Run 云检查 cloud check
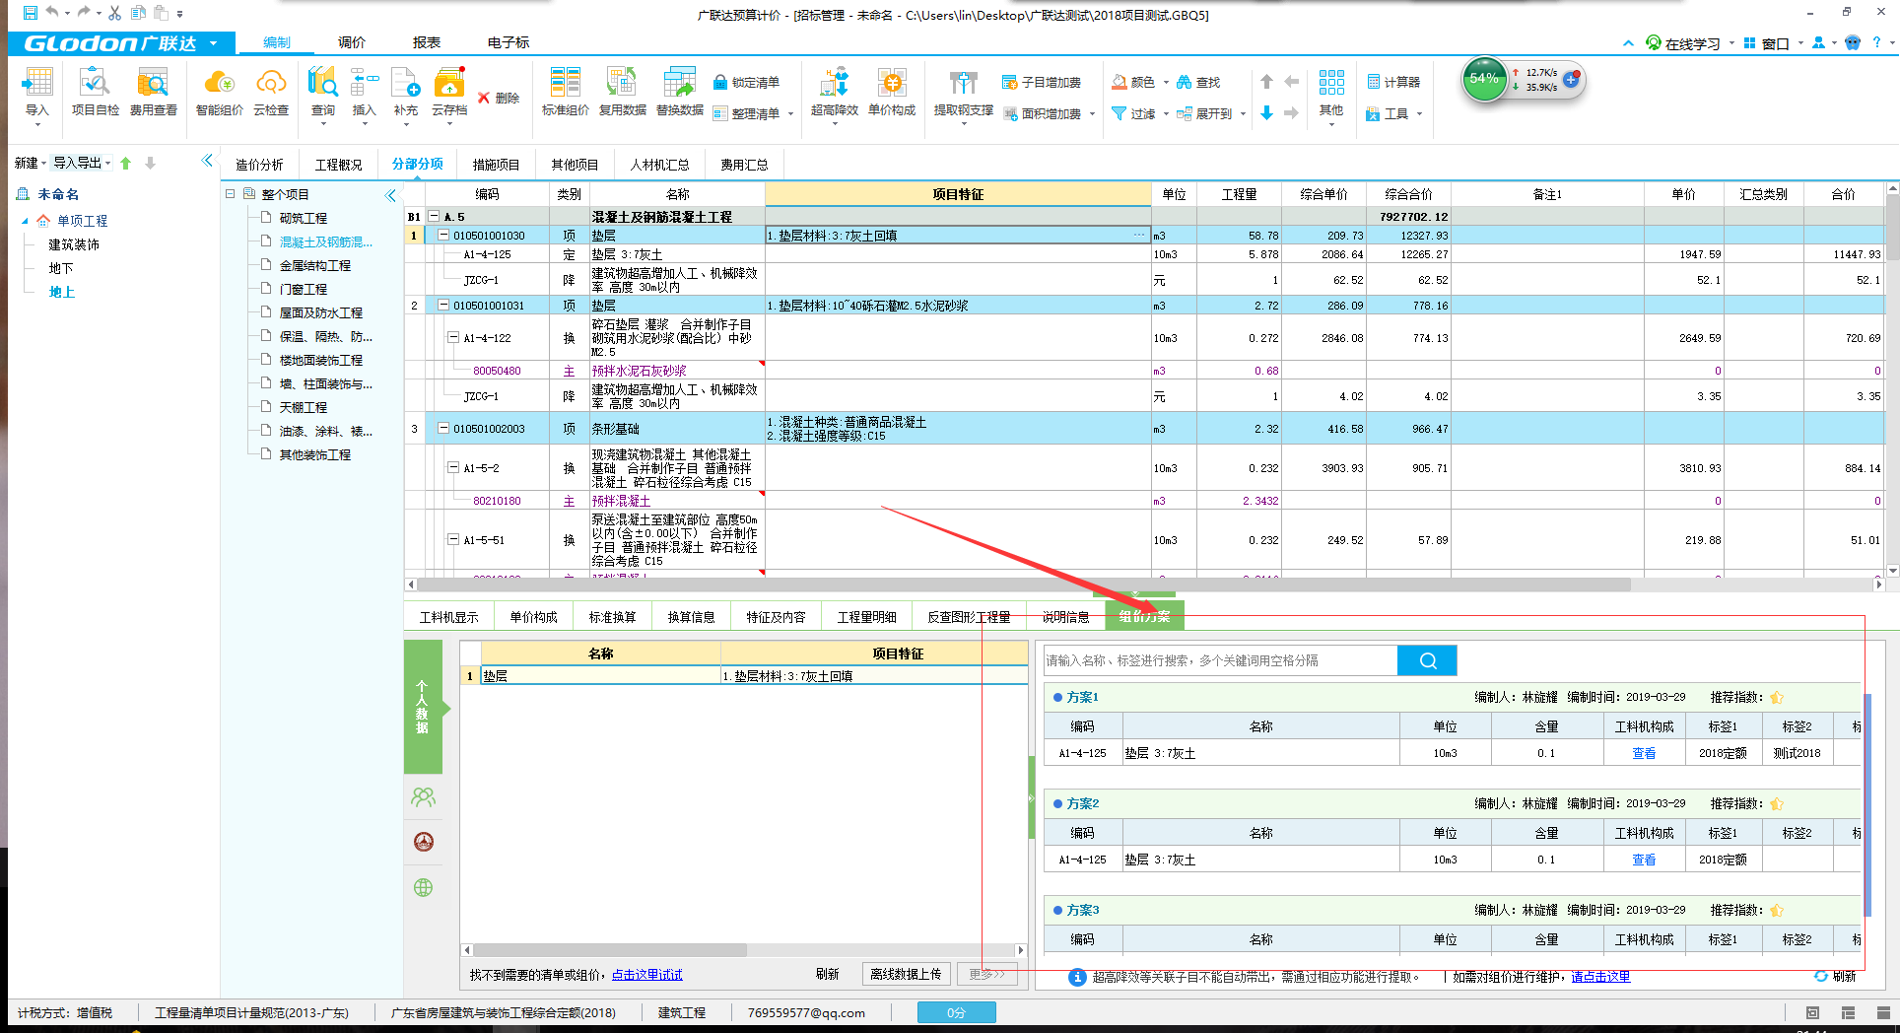 (271, 92)
